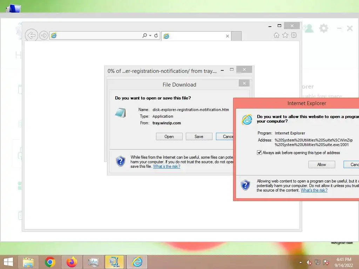Click the settings gear in the background WinZip window
Screen dimensions: 359x269
pos(324,28)
